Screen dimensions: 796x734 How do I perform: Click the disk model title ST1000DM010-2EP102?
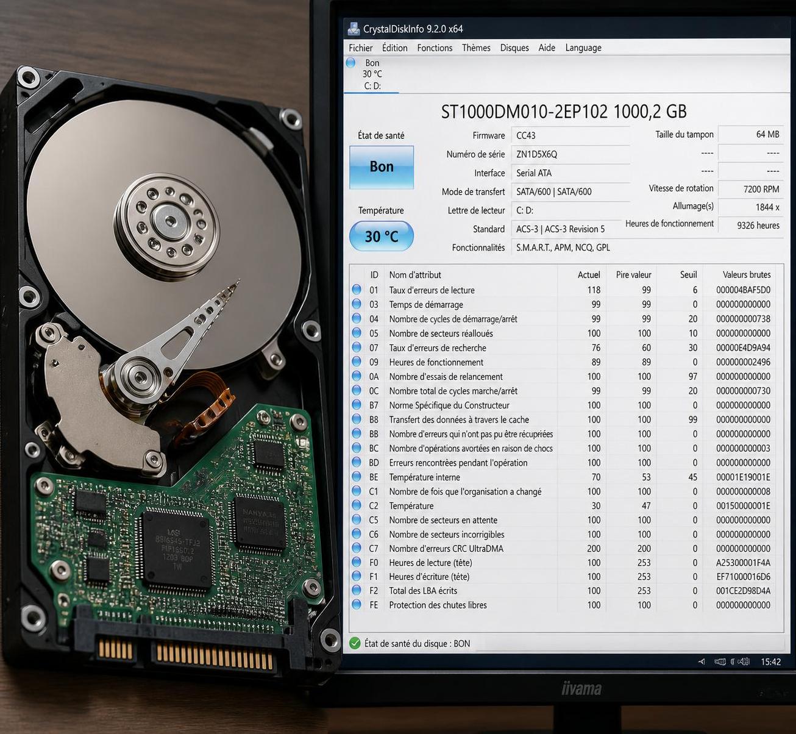[x=525, y=112]
